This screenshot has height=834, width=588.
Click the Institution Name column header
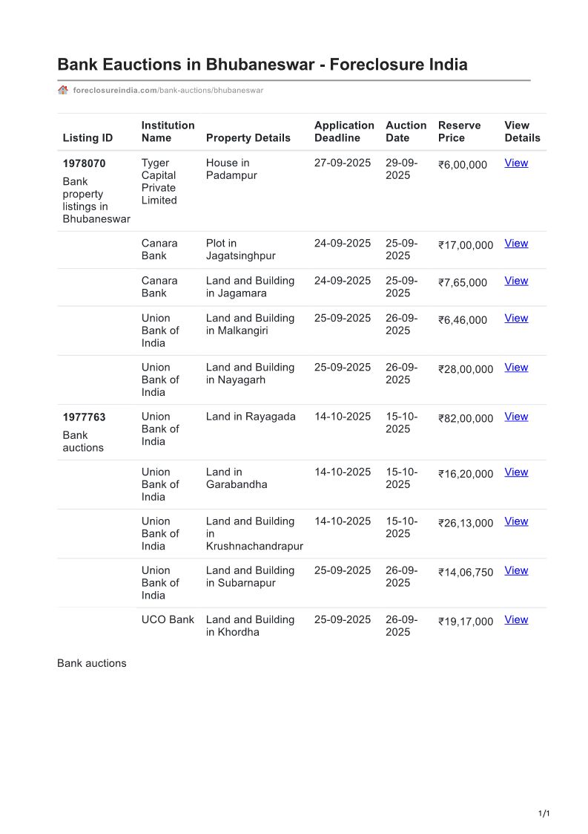click(168, 131)
